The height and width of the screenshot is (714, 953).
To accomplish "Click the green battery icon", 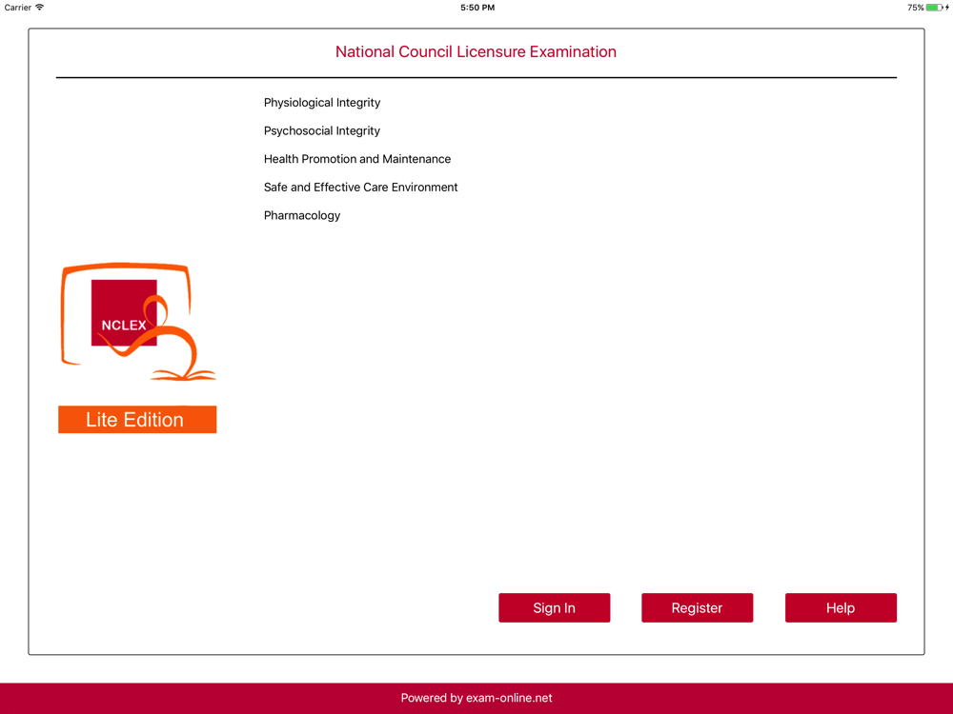I will [x=934, y=8].
